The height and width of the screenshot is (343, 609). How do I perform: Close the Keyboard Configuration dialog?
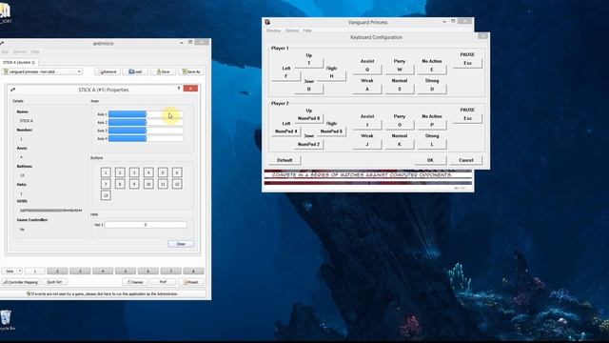click(x=482, y=36)
